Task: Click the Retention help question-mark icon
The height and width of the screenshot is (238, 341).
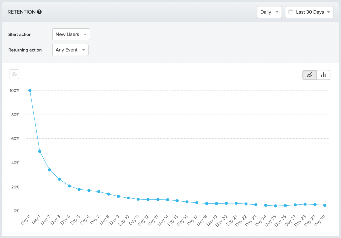Action: coord(39,12)
